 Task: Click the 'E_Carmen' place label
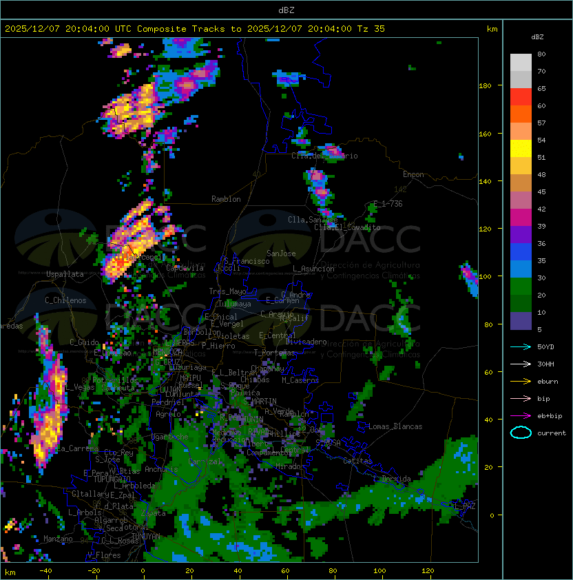click(282, 300)
